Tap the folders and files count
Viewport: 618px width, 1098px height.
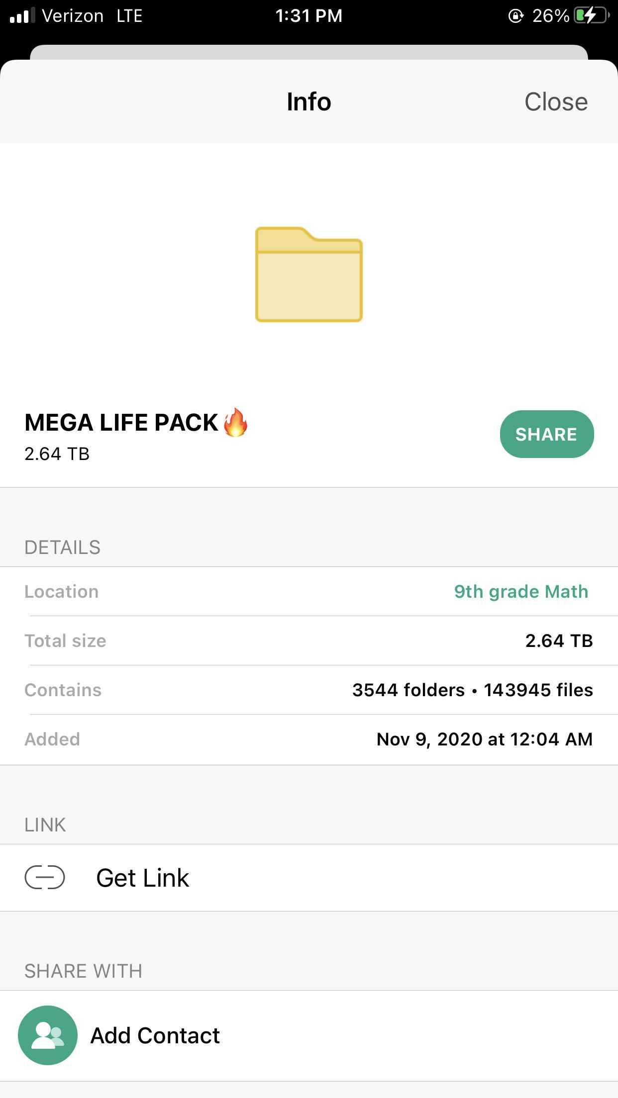[x=472, y=690]
